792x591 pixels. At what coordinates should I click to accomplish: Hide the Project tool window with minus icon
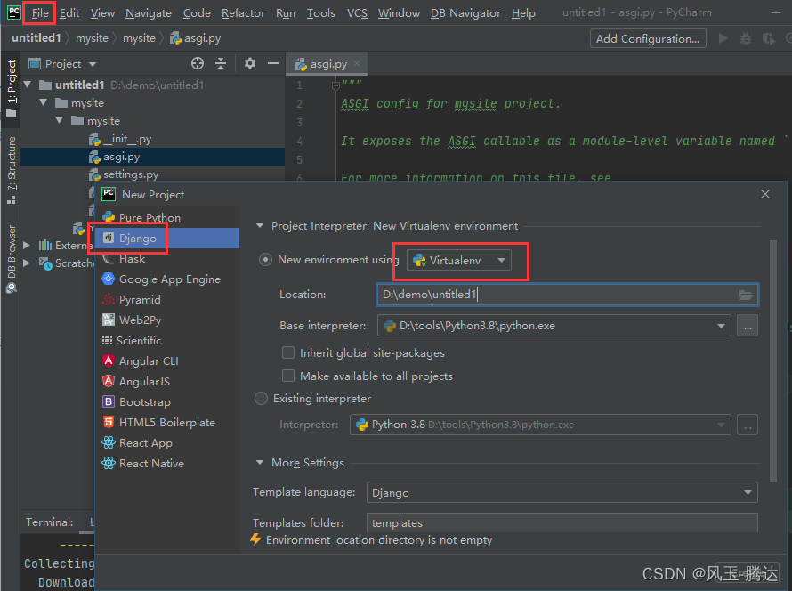273,63
